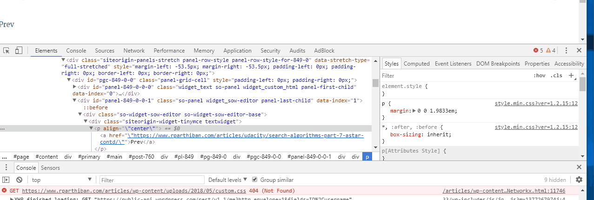Open the Security tab

coord(270,51)
